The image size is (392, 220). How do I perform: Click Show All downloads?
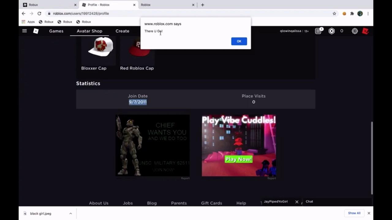(354, 213)
